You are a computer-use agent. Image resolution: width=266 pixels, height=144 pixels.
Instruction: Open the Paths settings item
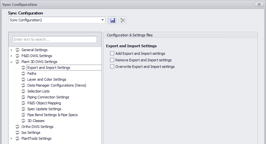pos(32,73)
